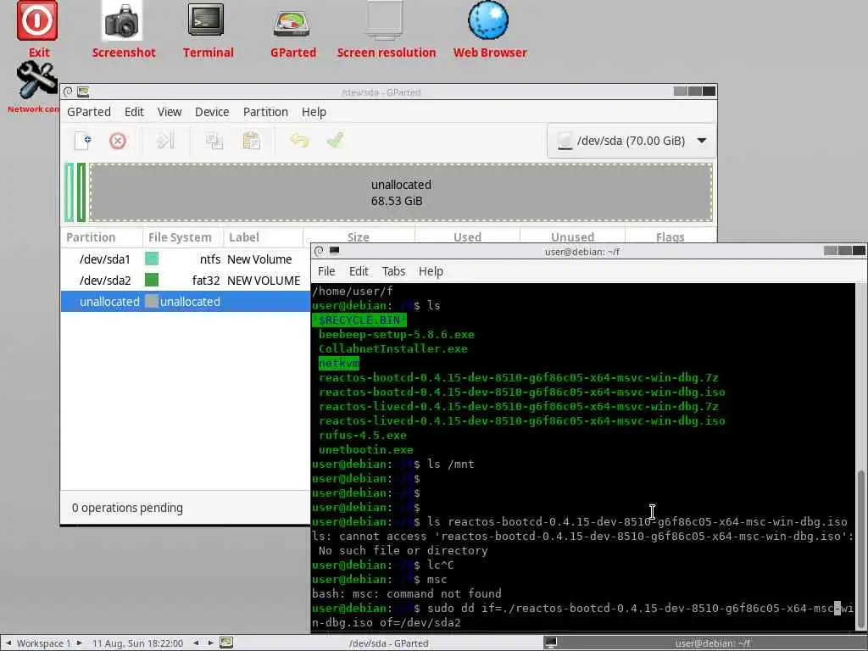Click the Resize/Move toolbar icon
The image size is (868, 651).
click(x=165, y=141)
